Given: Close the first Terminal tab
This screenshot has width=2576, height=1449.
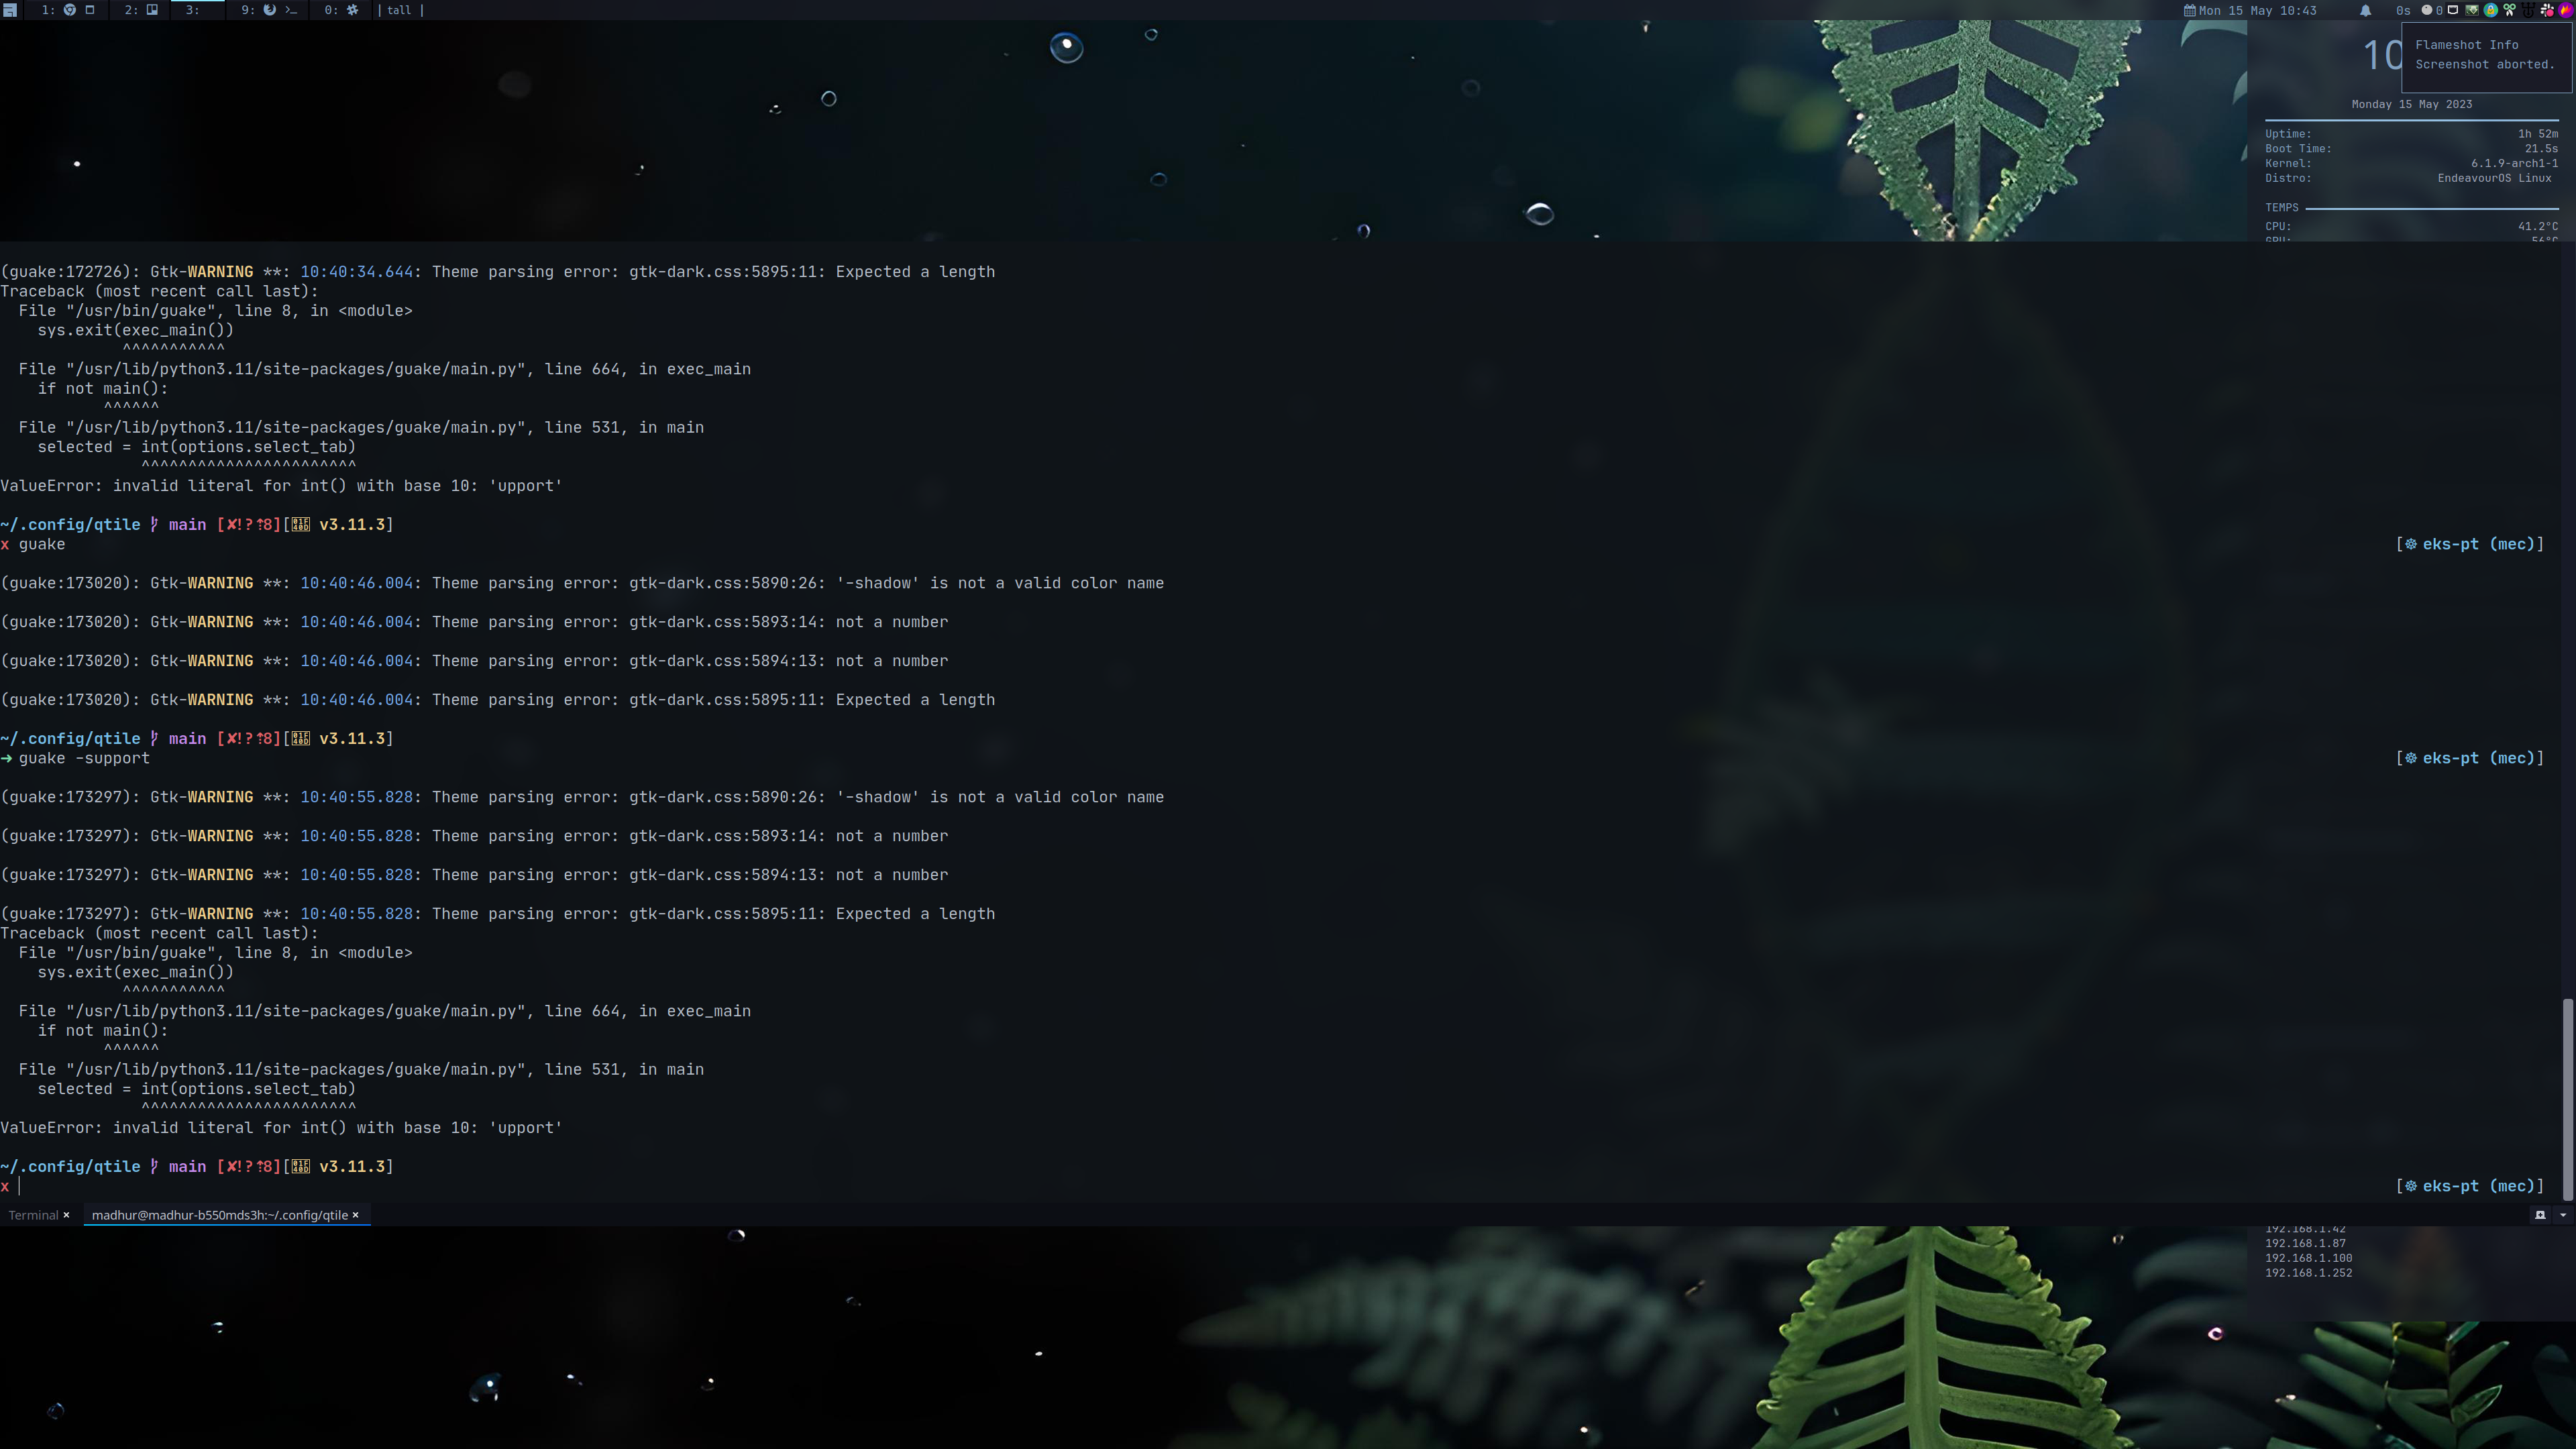Looking at the screenshot, I should (66, 1215).
